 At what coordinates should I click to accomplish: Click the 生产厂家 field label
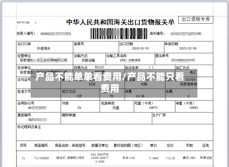(159, 115)
